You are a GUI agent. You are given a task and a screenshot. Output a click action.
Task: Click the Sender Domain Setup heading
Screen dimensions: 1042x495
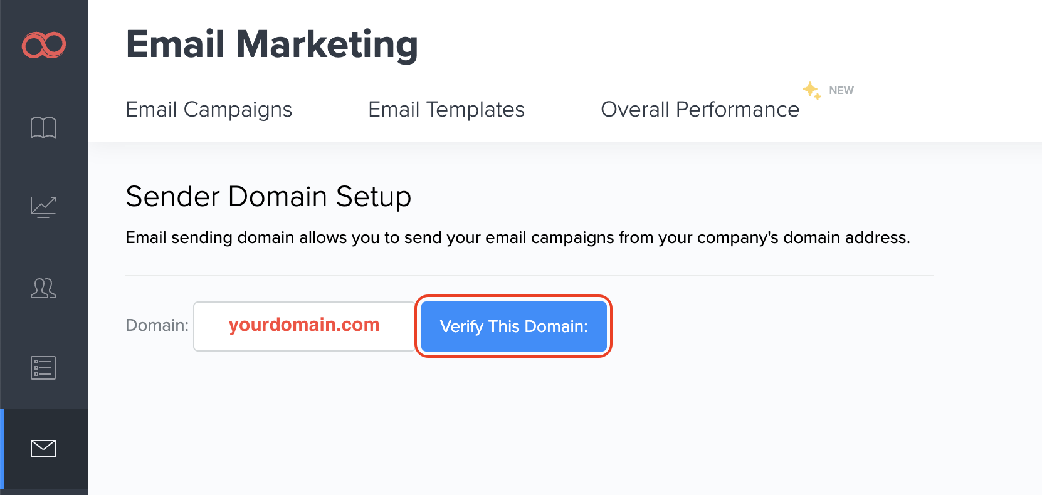pyautogui.click(x=268, y=197)
